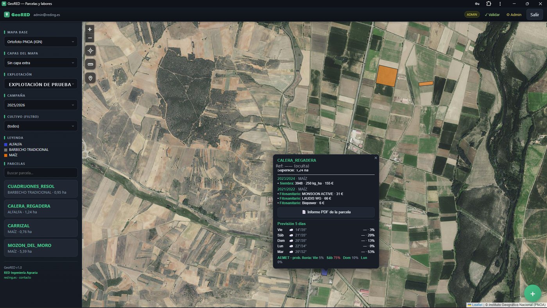Open the password key icon in title bar
This screenshot has height=308, width=547.
click(477, 4)
